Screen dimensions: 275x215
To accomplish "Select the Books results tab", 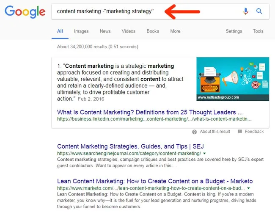I will tap(153, 31).
